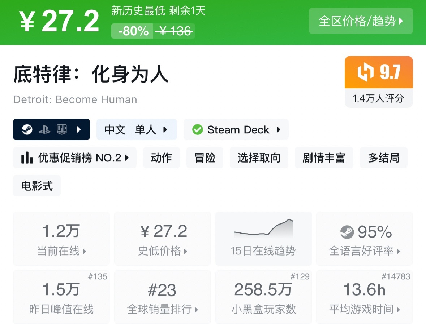Select the 剧情丰富 tag
This screenshot has height=324, width=426.
click(324, 157)
